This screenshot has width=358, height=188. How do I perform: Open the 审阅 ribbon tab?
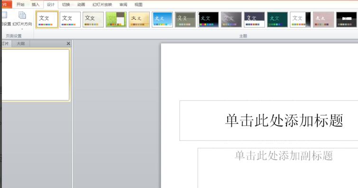[x=123, y=4]
